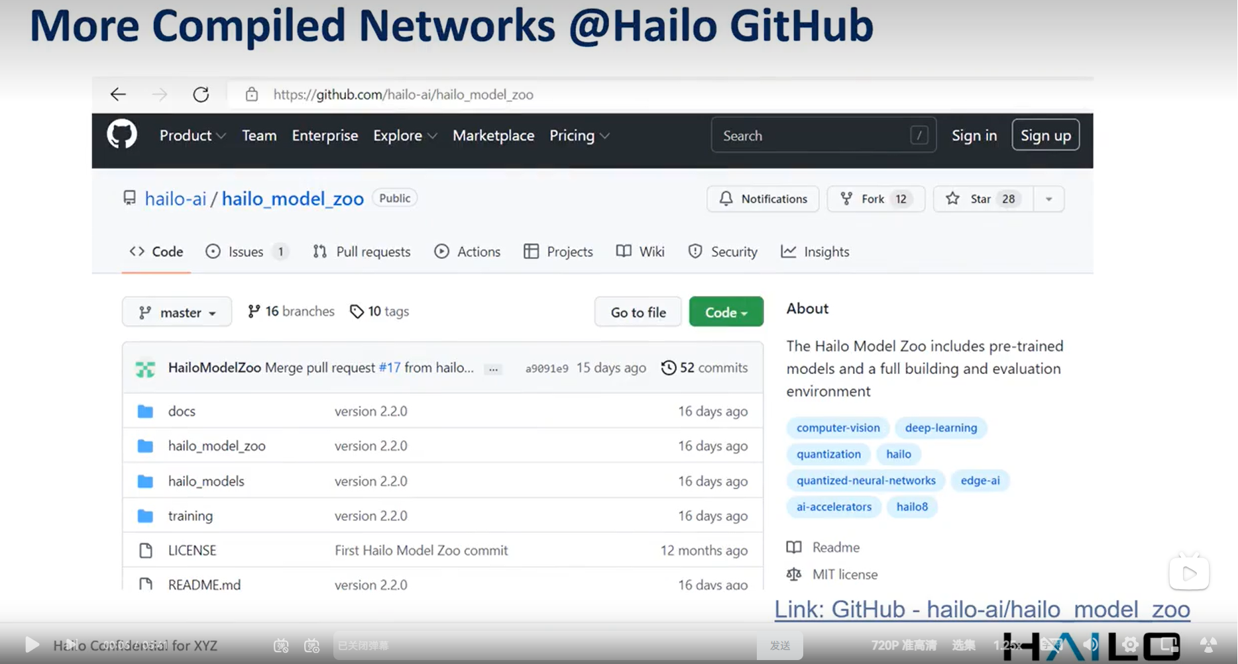
Task: Open pull request #17 link
Action: tap(390, 367)
